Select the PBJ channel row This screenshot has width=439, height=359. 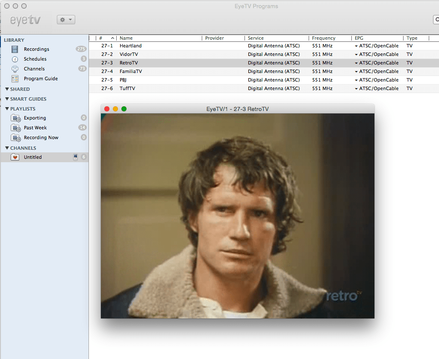point(264,80)
